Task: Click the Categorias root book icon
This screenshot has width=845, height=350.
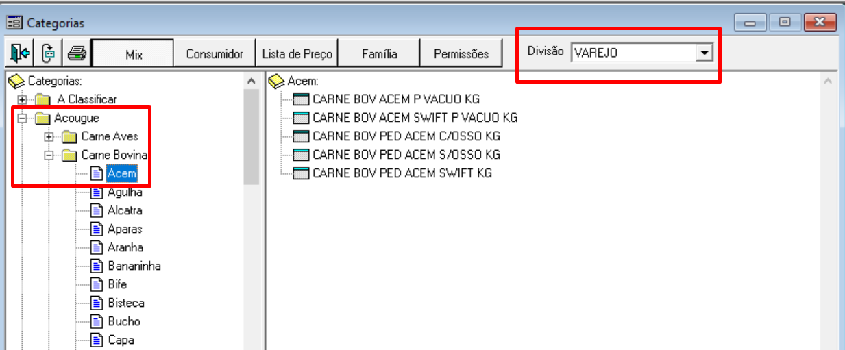Action: pyautogui.click(x=16, y=81)
